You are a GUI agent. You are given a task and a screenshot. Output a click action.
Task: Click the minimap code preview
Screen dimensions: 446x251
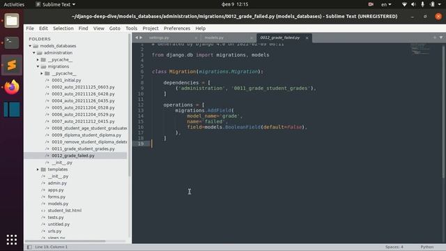(x=420, y=49)
